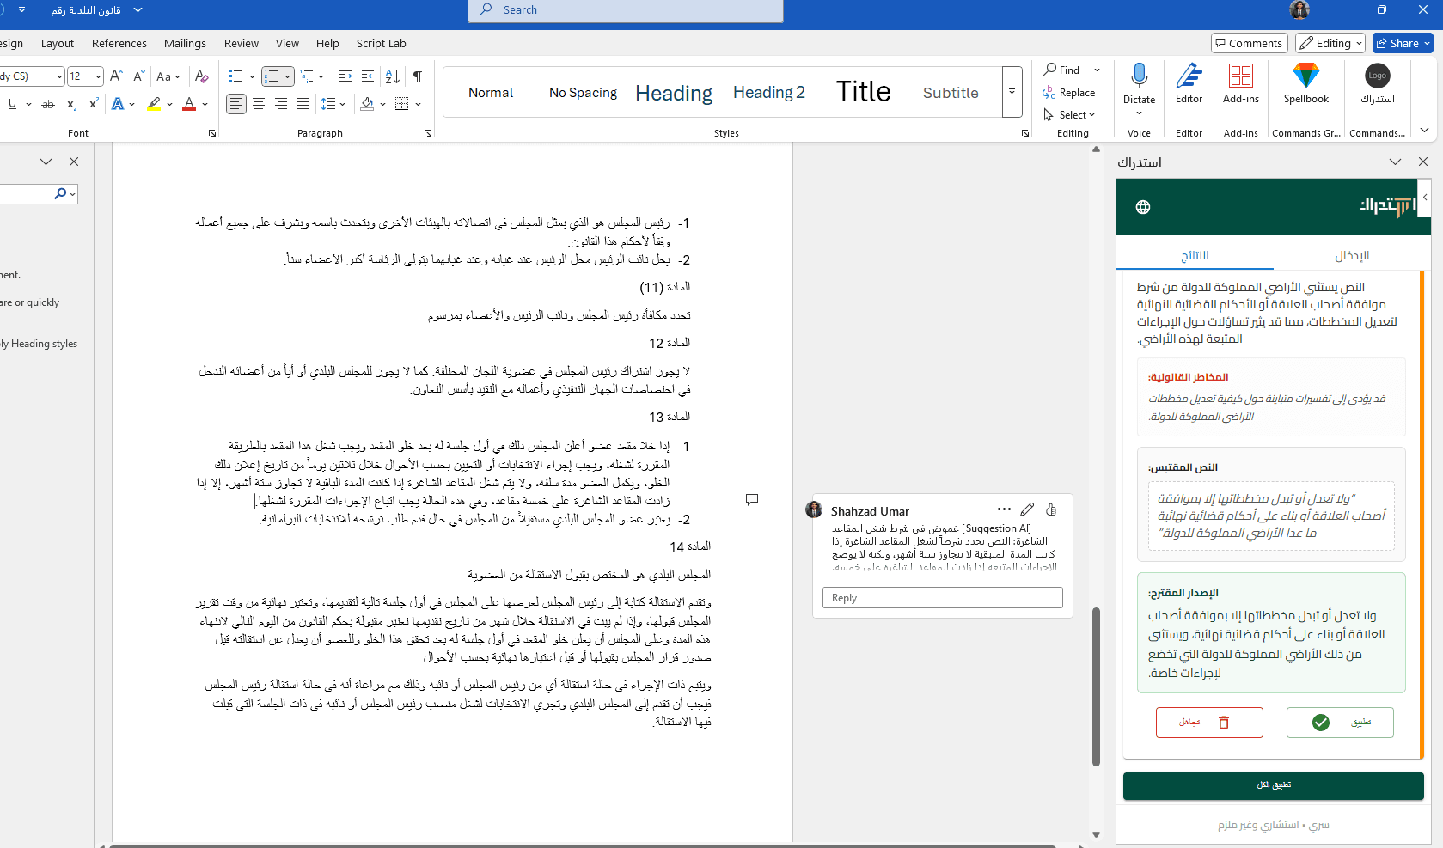Image resolution: width=1443 pixels, height=848 pixels.
Task: Open the Mailings tab
Action: (x=185, y=43)
